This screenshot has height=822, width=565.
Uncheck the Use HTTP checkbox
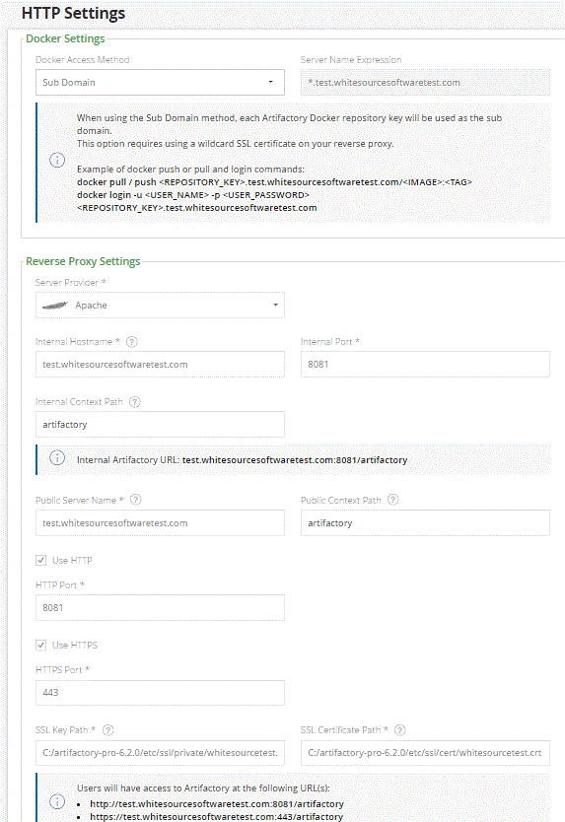click(40, 561)
